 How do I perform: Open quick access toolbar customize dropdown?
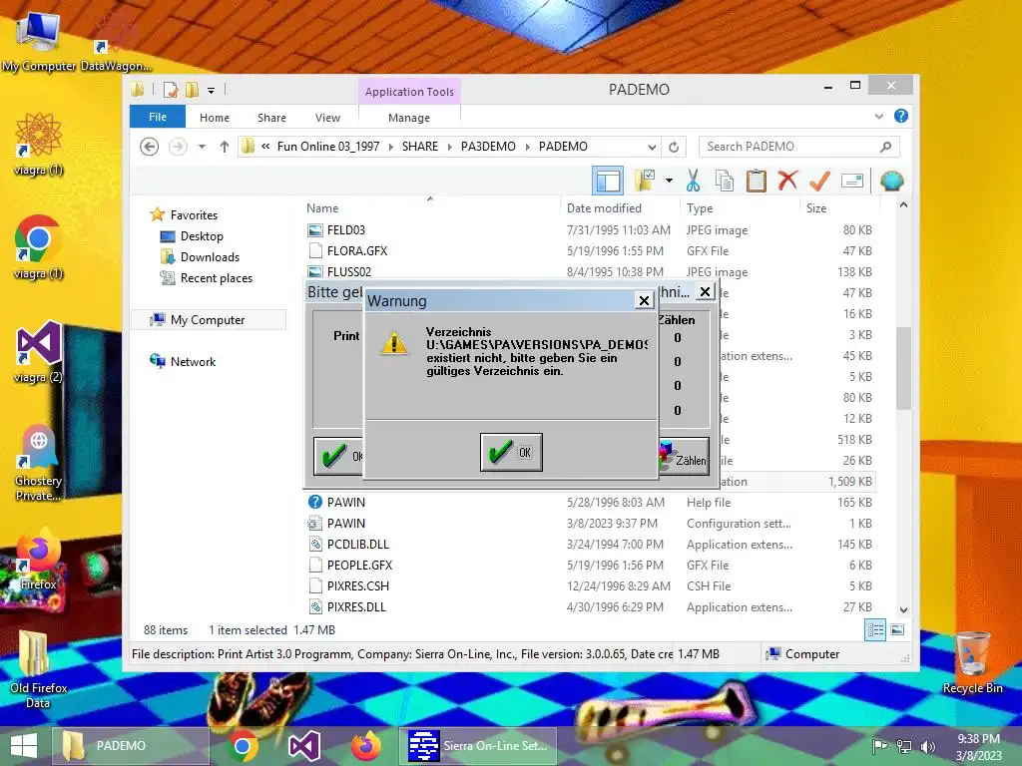(x=212, y=90)
